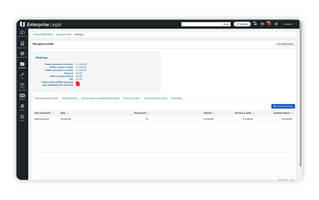The image size is (319, 200).
Task: Select the Lista documenti a credito tab
Action: click(46, 98)
